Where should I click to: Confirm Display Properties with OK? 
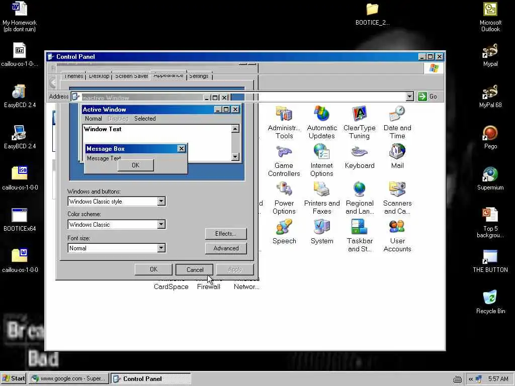pos(153,269)
